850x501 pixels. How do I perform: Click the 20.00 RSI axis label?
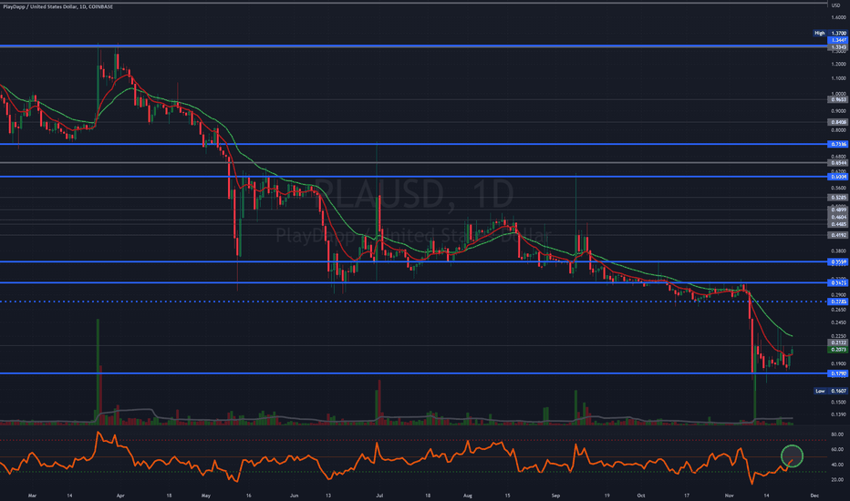[837, 479]
